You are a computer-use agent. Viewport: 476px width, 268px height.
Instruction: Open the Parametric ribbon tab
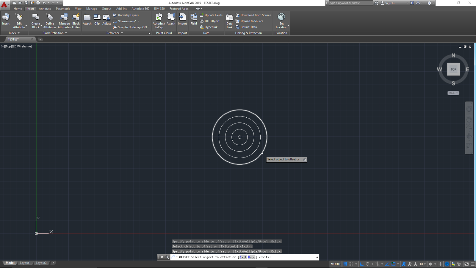click(x=63, y=9)
